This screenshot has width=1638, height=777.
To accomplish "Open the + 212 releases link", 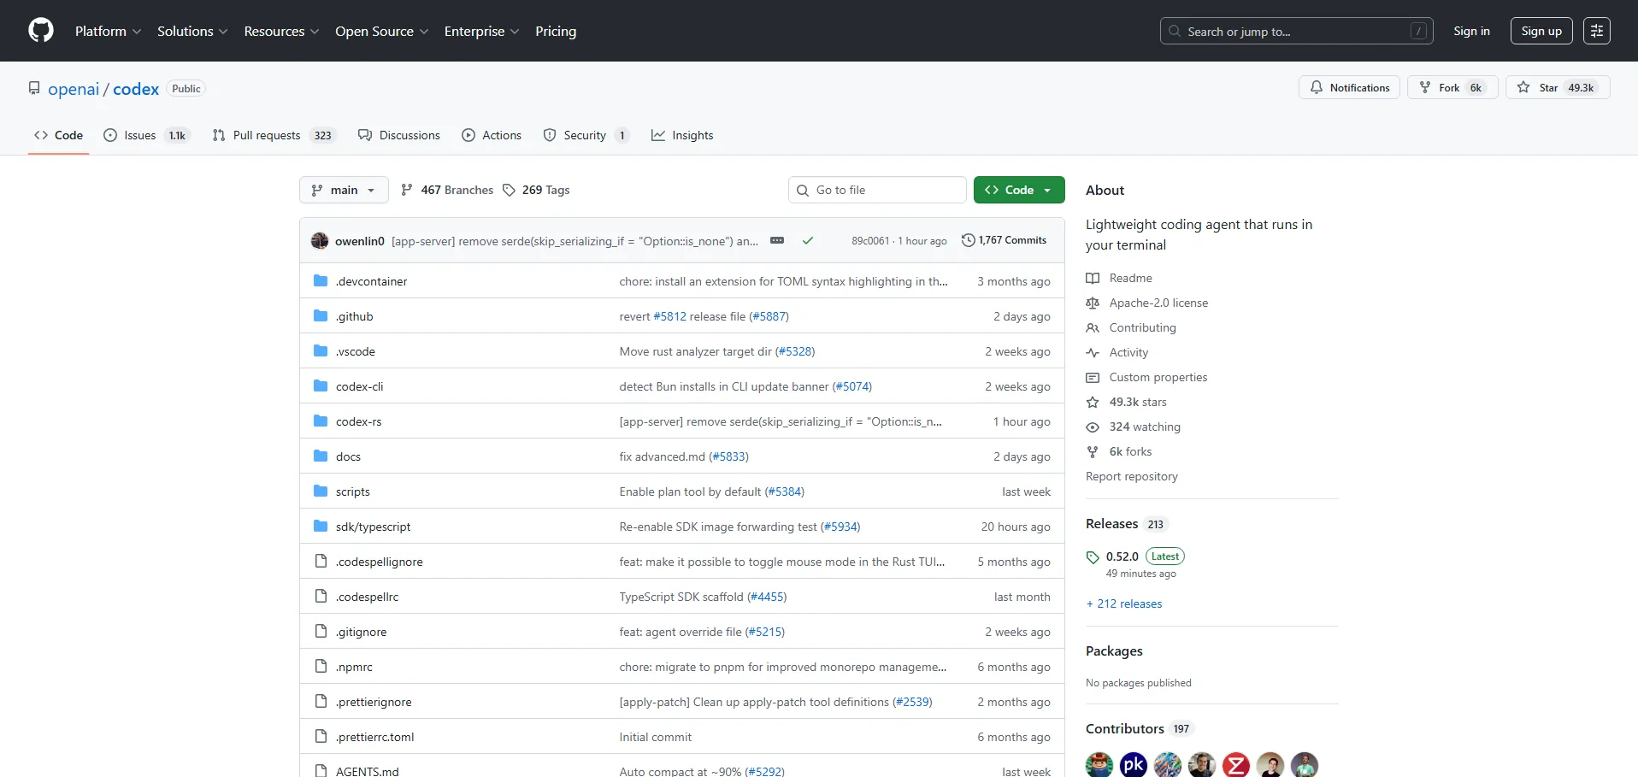I will pos(1124,603).
